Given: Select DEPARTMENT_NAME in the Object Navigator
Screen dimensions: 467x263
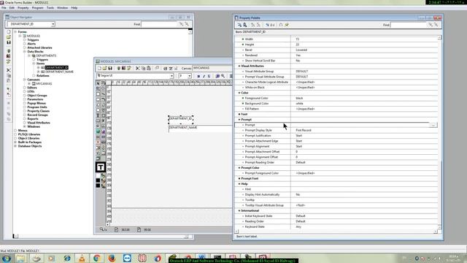Looking at the screenshot, I should (x=59, y=72).
